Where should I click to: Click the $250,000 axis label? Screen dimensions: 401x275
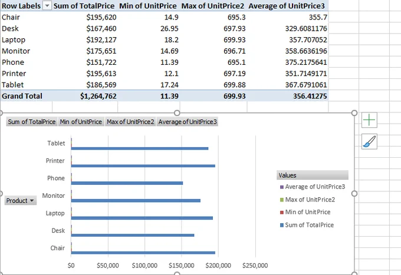(x=255, y=266)
